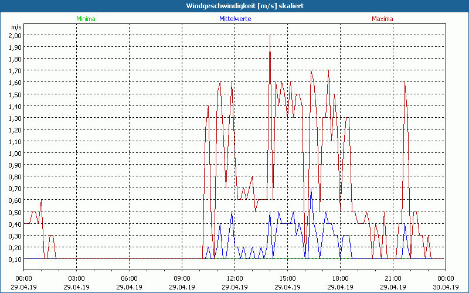Click the 1,00 y-axis label
Viewport: 469px width, 293px height.
tap(15, 153)
